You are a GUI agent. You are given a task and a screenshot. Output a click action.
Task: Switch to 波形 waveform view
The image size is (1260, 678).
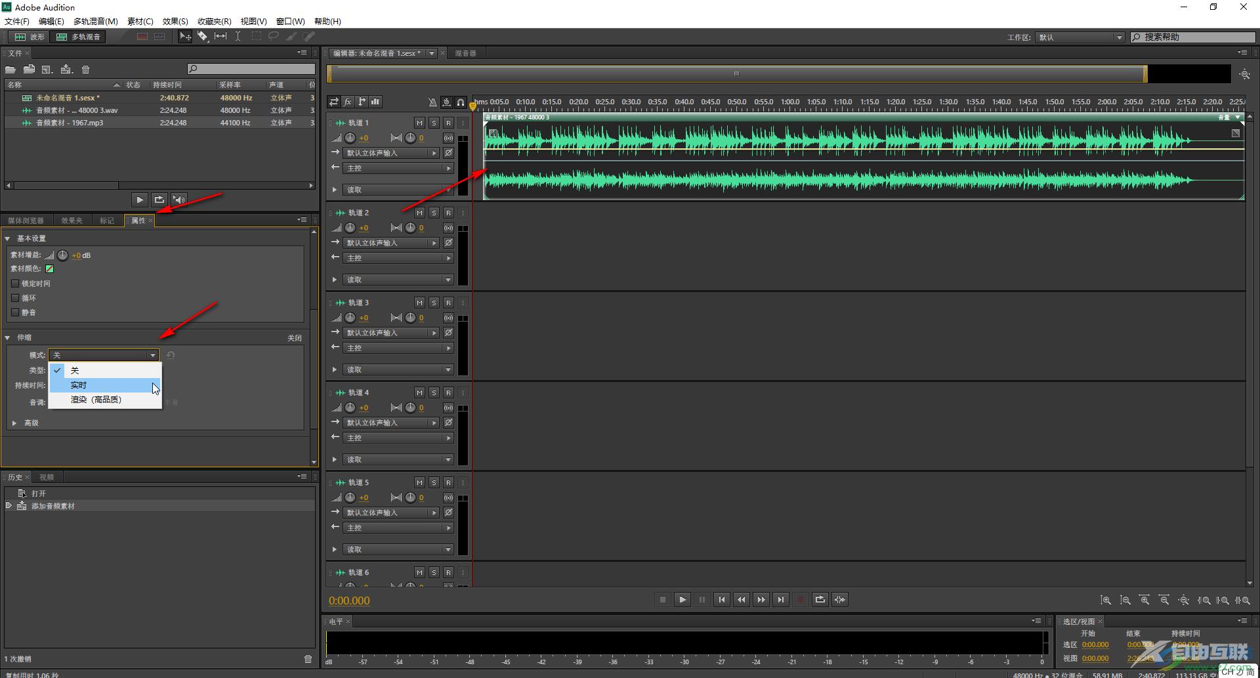30,37
